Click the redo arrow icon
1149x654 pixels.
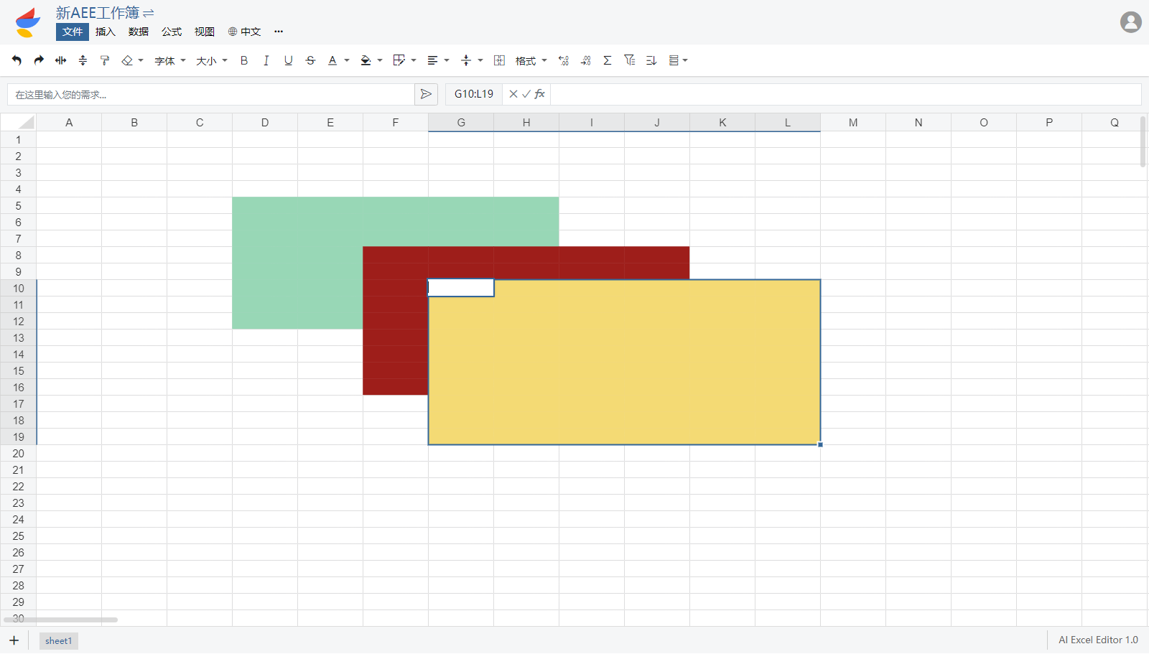(x=39, y=61)
